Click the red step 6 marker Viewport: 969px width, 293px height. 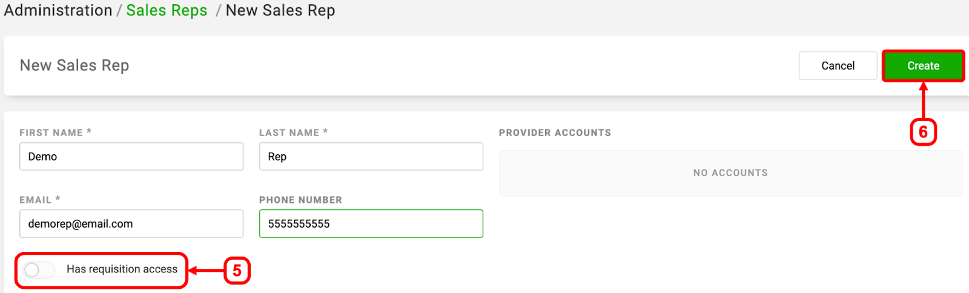(923, 132)
